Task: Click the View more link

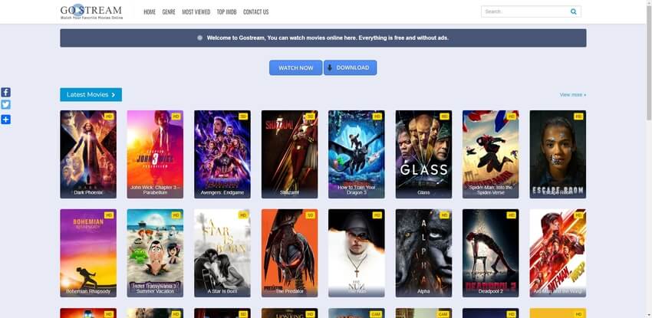Action: click(x=572, y=95)
